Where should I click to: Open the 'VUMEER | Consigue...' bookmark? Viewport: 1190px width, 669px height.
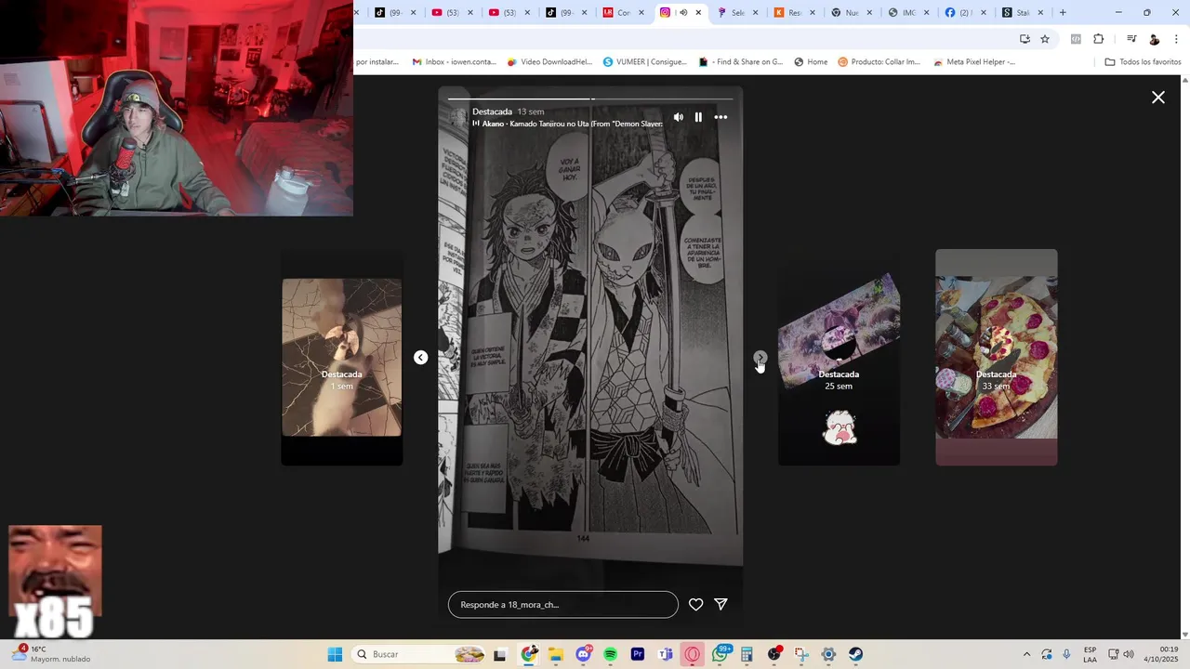point(645,62)
